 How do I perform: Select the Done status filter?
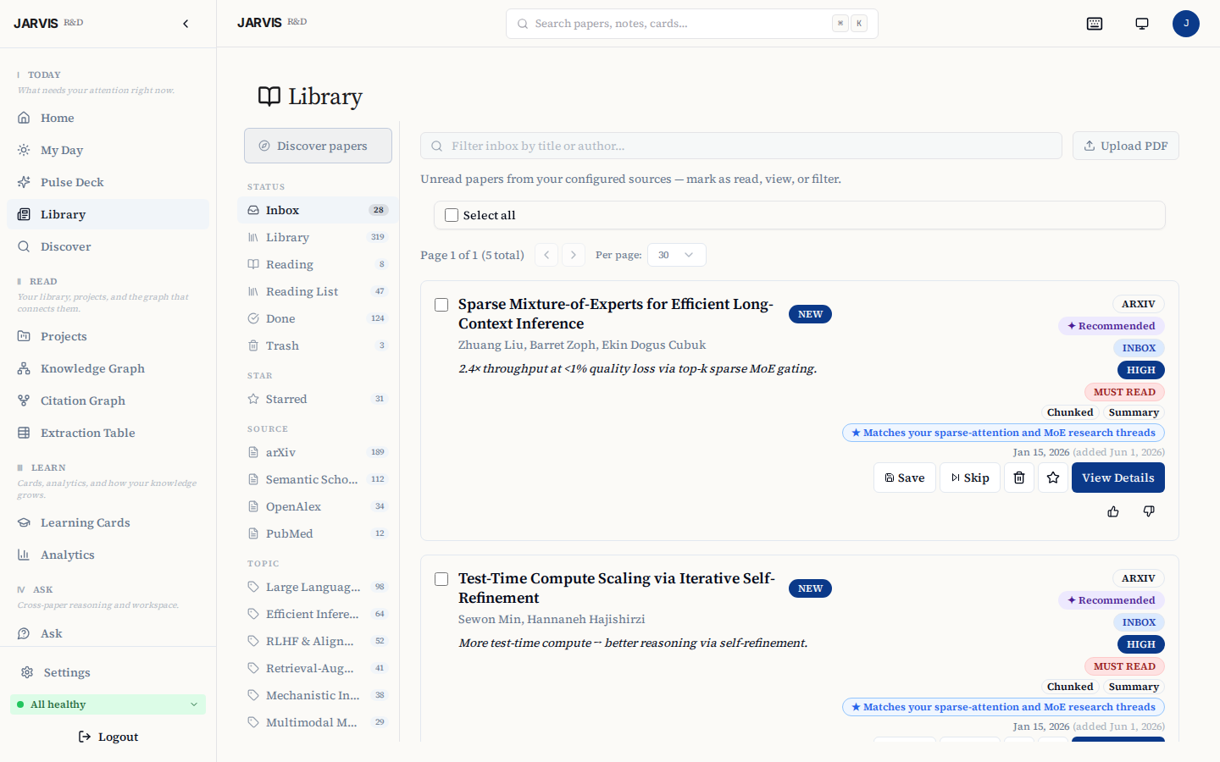click(318, 318)
